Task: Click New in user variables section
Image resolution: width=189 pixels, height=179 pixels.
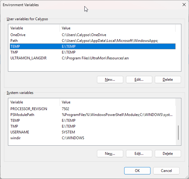Action: pyautogui.click(x=110, y=80)
